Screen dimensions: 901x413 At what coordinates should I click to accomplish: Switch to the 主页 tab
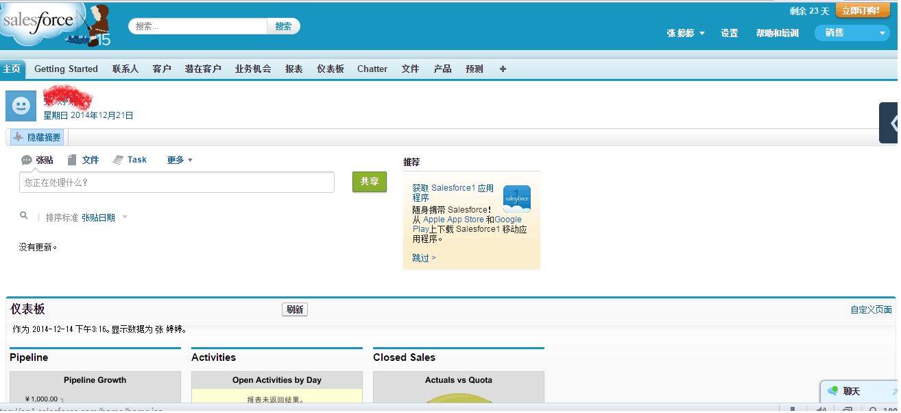coord(12,69)
